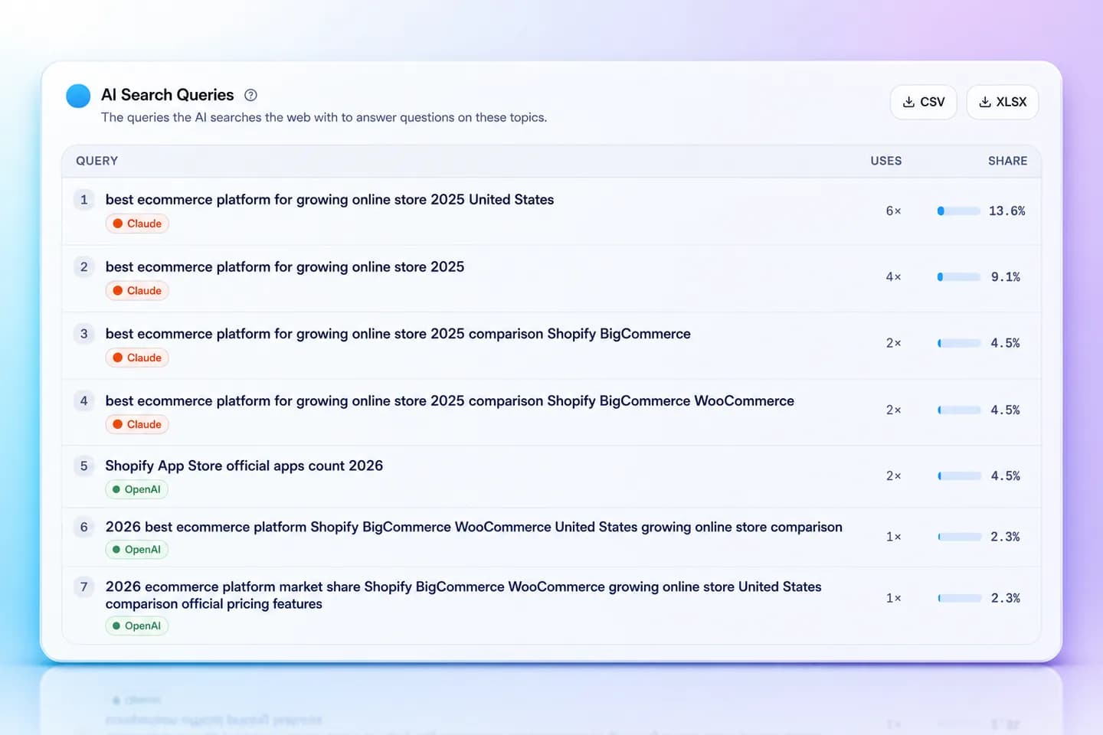The height and width of the screenshot is (735, 1103).
Task: Click rank number 4 badge
Action: pos(84,401)
